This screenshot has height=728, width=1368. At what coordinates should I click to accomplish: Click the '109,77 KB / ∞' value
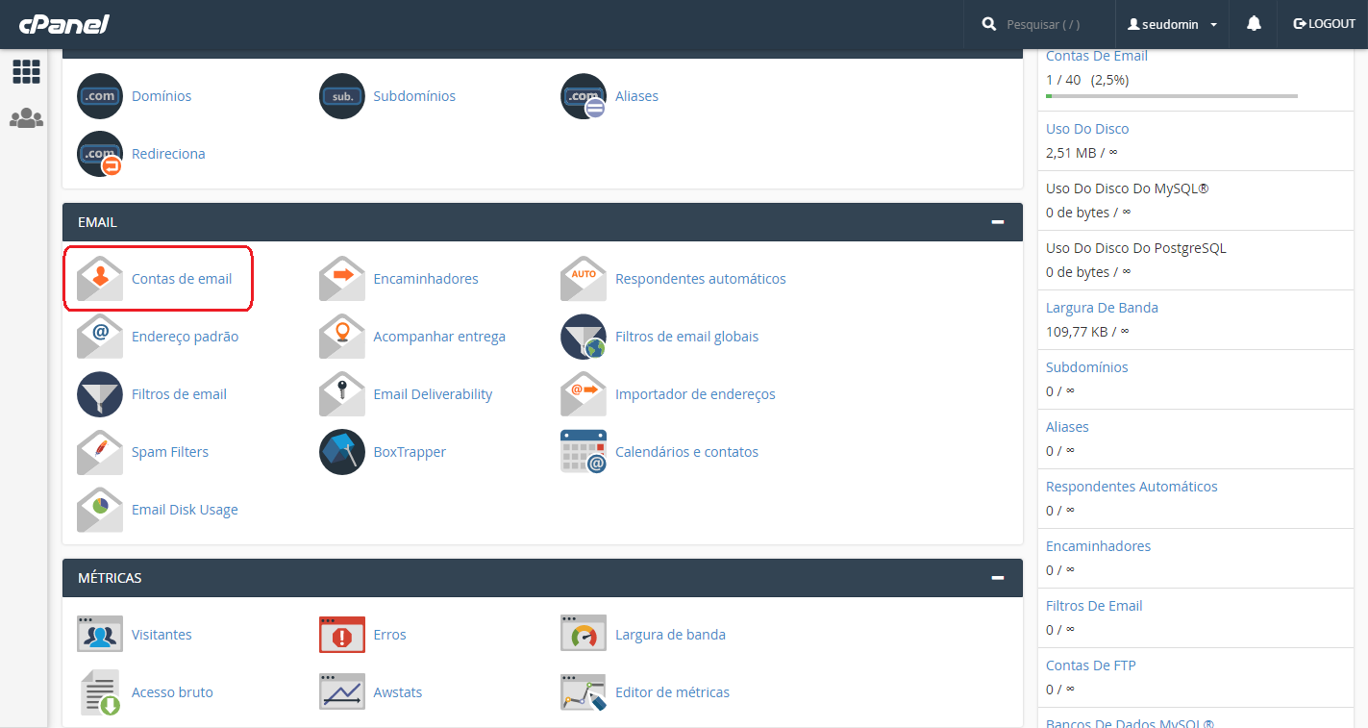(1087, 331)
